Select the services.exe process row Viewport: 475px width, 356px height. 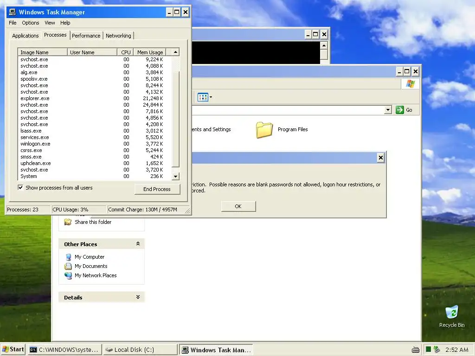pyautogui.click(x=95, y=137)
